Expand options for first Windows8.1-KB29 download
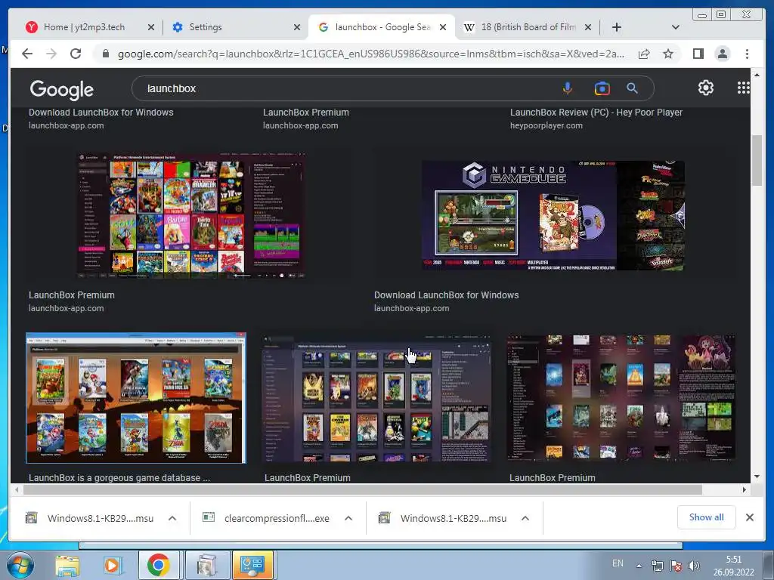 point(172,518)
